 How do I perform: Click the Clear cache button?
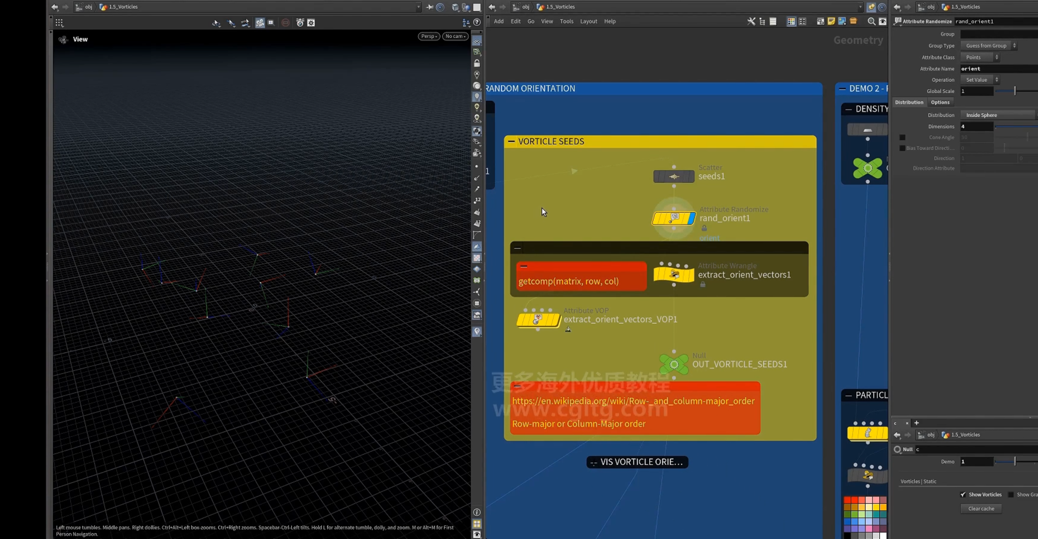pos(981,508)
